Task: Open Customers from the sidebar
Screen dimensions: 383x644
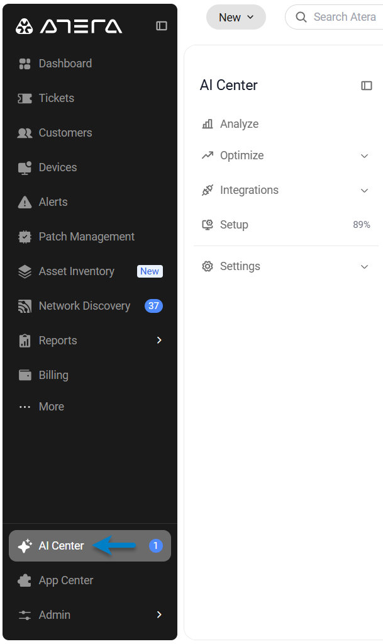Action: (x=65, y=133)
